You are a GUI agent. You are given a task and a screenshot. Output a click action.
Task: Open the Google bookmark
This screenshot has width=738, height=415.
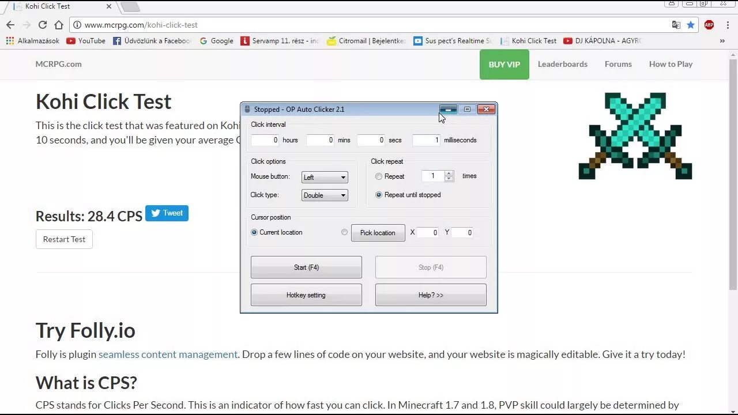[x=216, y=41]
